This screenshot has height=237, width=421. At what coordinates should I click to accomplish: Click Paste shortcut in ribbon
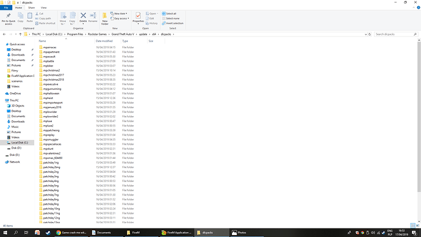tap(45, 23)
